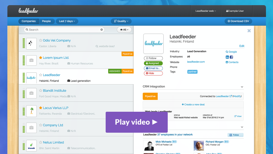Click the leadfeeder logo in header
Screen dimensions: 273x154
[x=28, y=11]
